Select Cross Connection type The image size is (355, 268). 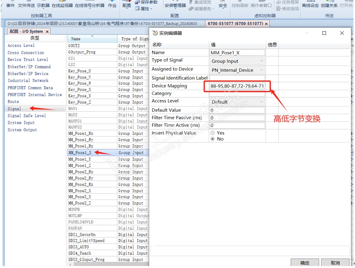click(x=25, y=53)
